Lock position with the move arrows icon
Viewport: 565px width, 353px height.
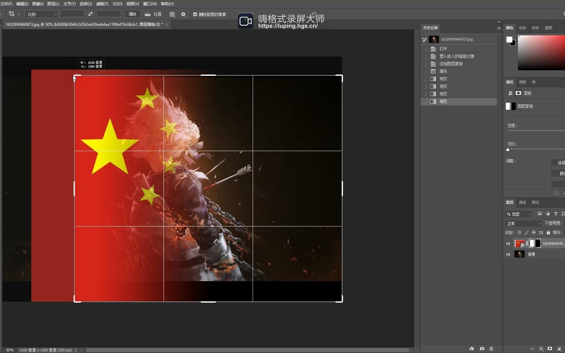click(534, 232)
